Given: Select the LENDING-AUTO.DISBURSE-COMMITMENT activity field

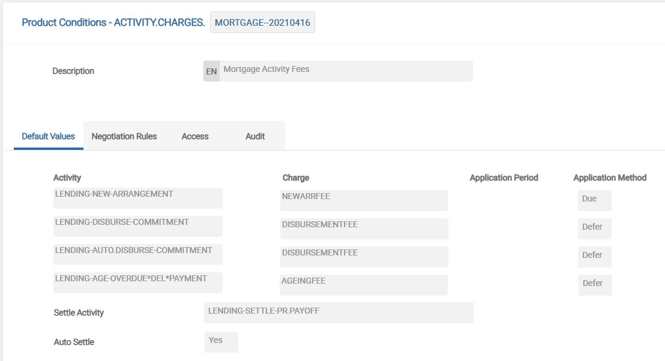Looking at the screenshot, I should point(137,254).
